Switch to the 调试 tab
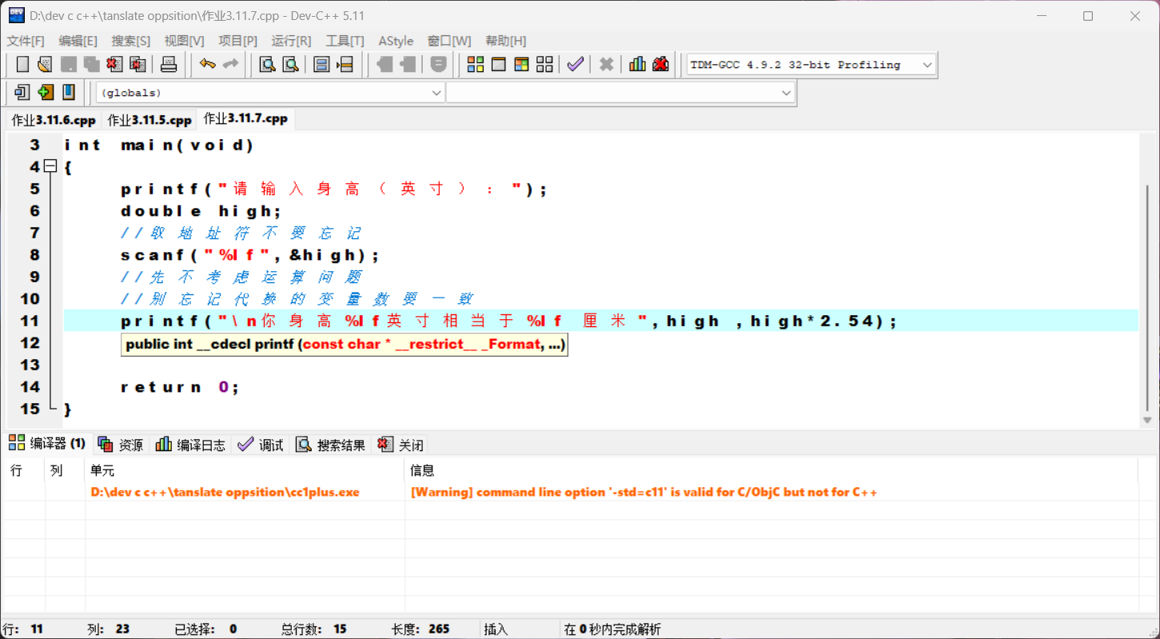The width and height of the screenshot is (1160, 639). pos(261,445)
